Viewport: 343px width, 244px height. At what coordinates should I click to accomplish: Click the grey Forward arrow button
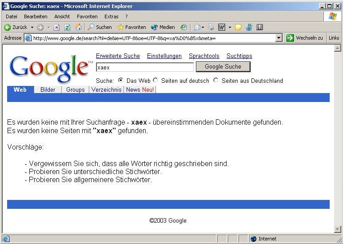(40, 28)
